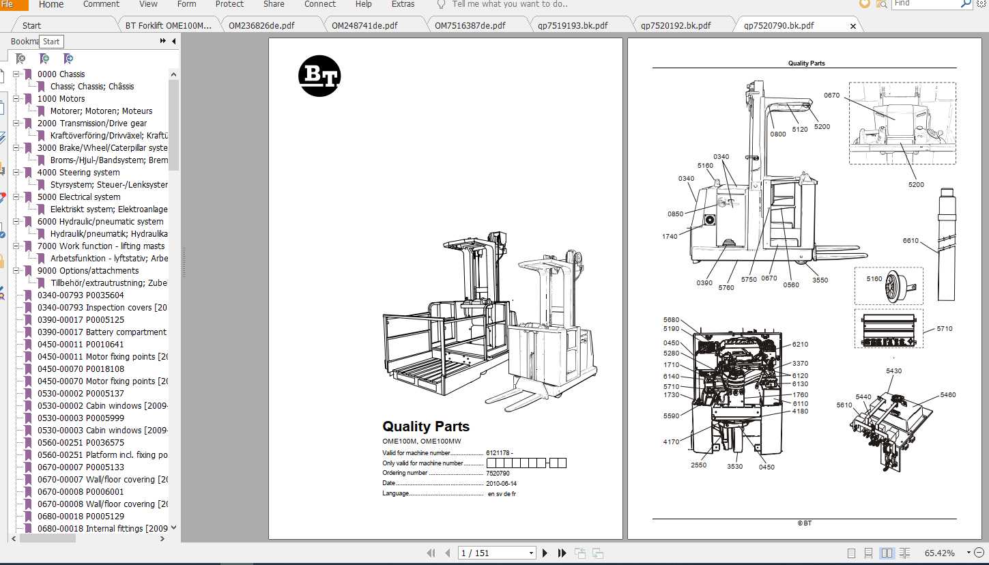The image size is (989, 565).
Task: Click the bookmarks vertical scrollbar up arrow
Action: [x=173, y=74]
